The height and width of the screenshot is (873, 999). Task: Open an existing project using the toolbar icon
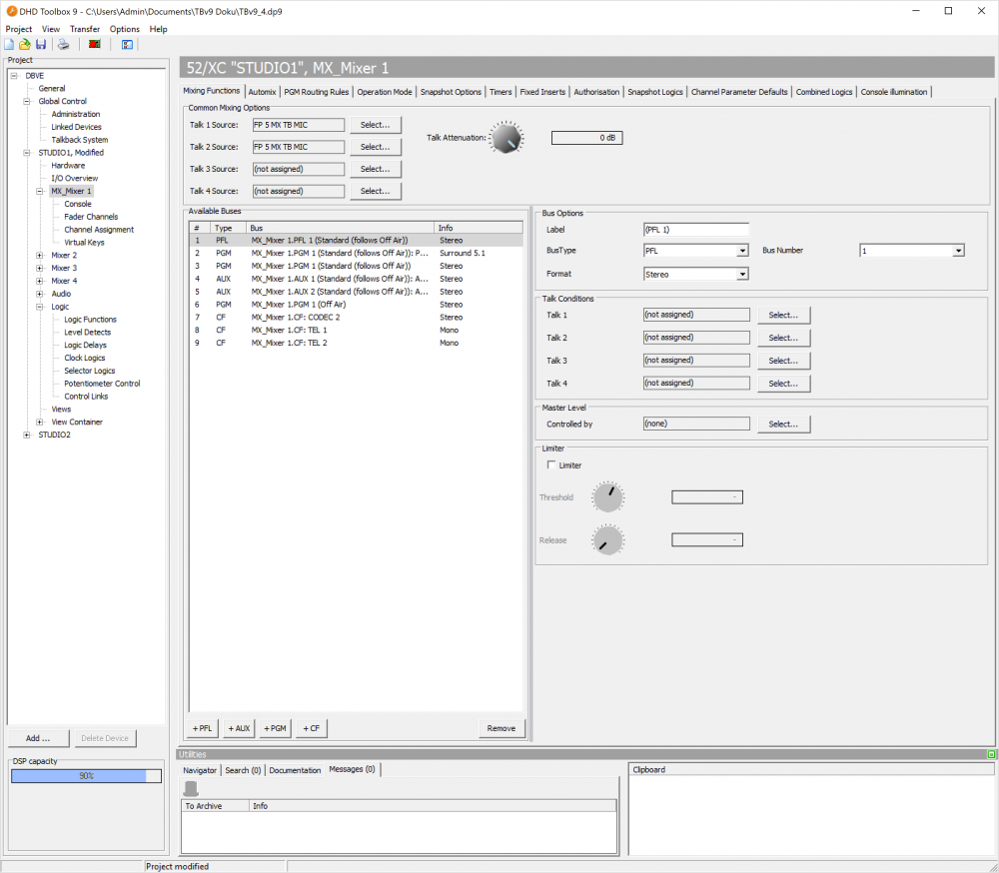24,44
